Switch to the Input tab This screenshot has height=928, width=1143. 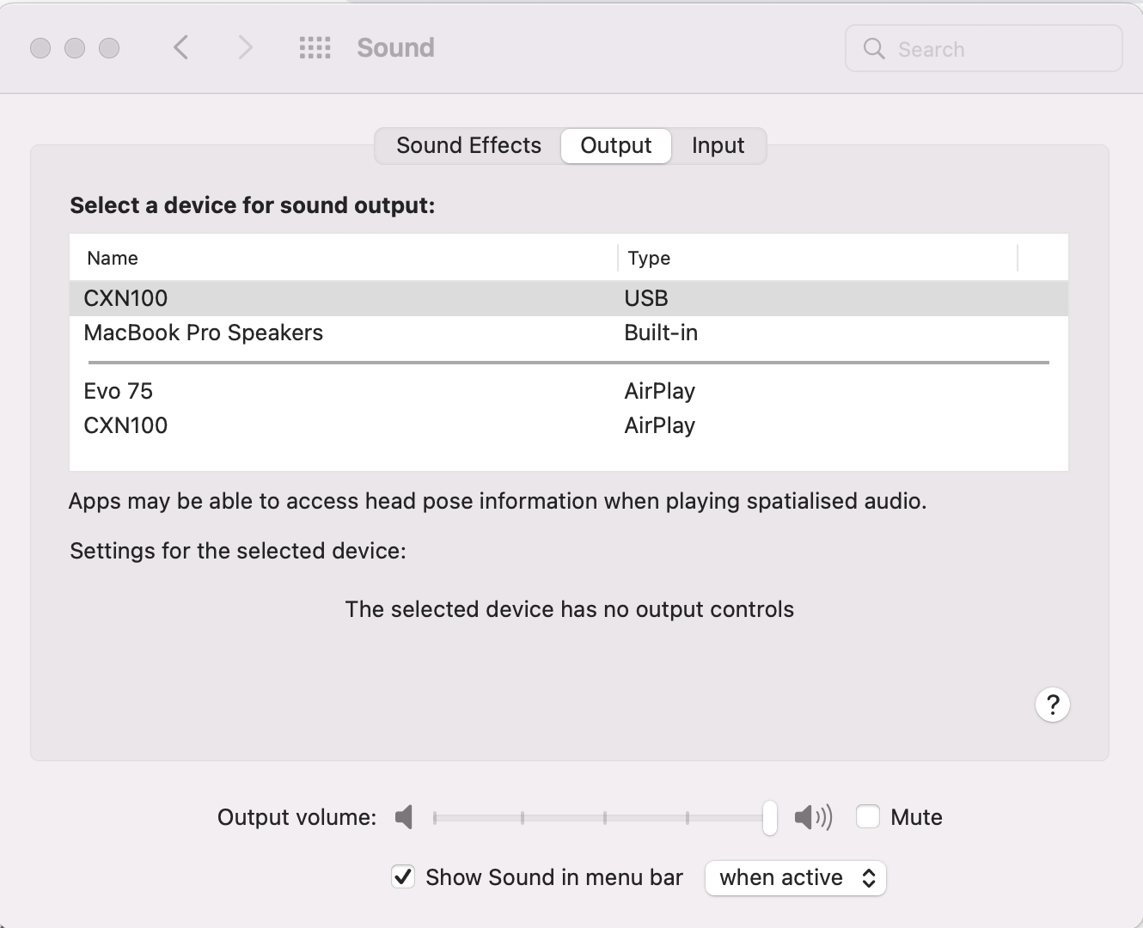coord(718,145)
